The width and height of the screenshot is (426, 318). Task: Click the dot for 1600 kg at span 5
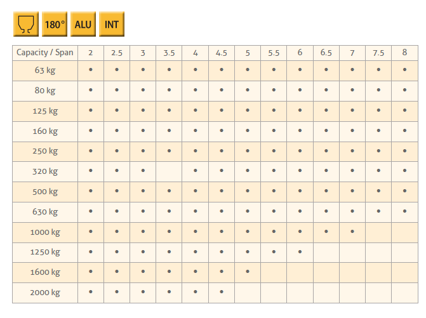pyautogui.click(x=248, y=272)
